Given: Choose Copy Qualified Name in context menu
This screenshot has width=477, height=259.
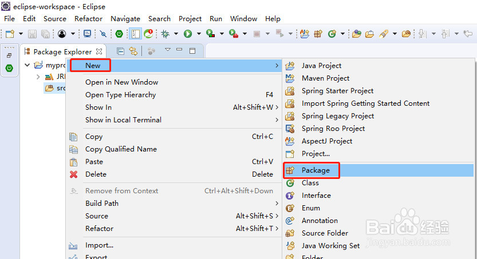Looking at the screenshot, I should pyautogui.click(x=174, y=149).
